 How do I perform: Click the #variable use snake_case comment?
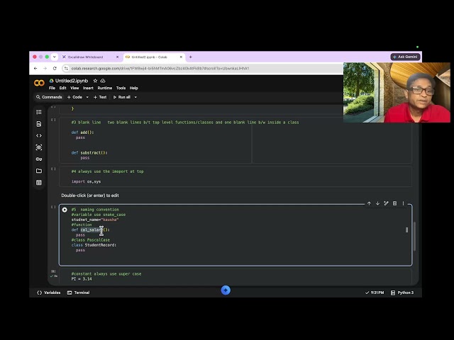99,215
